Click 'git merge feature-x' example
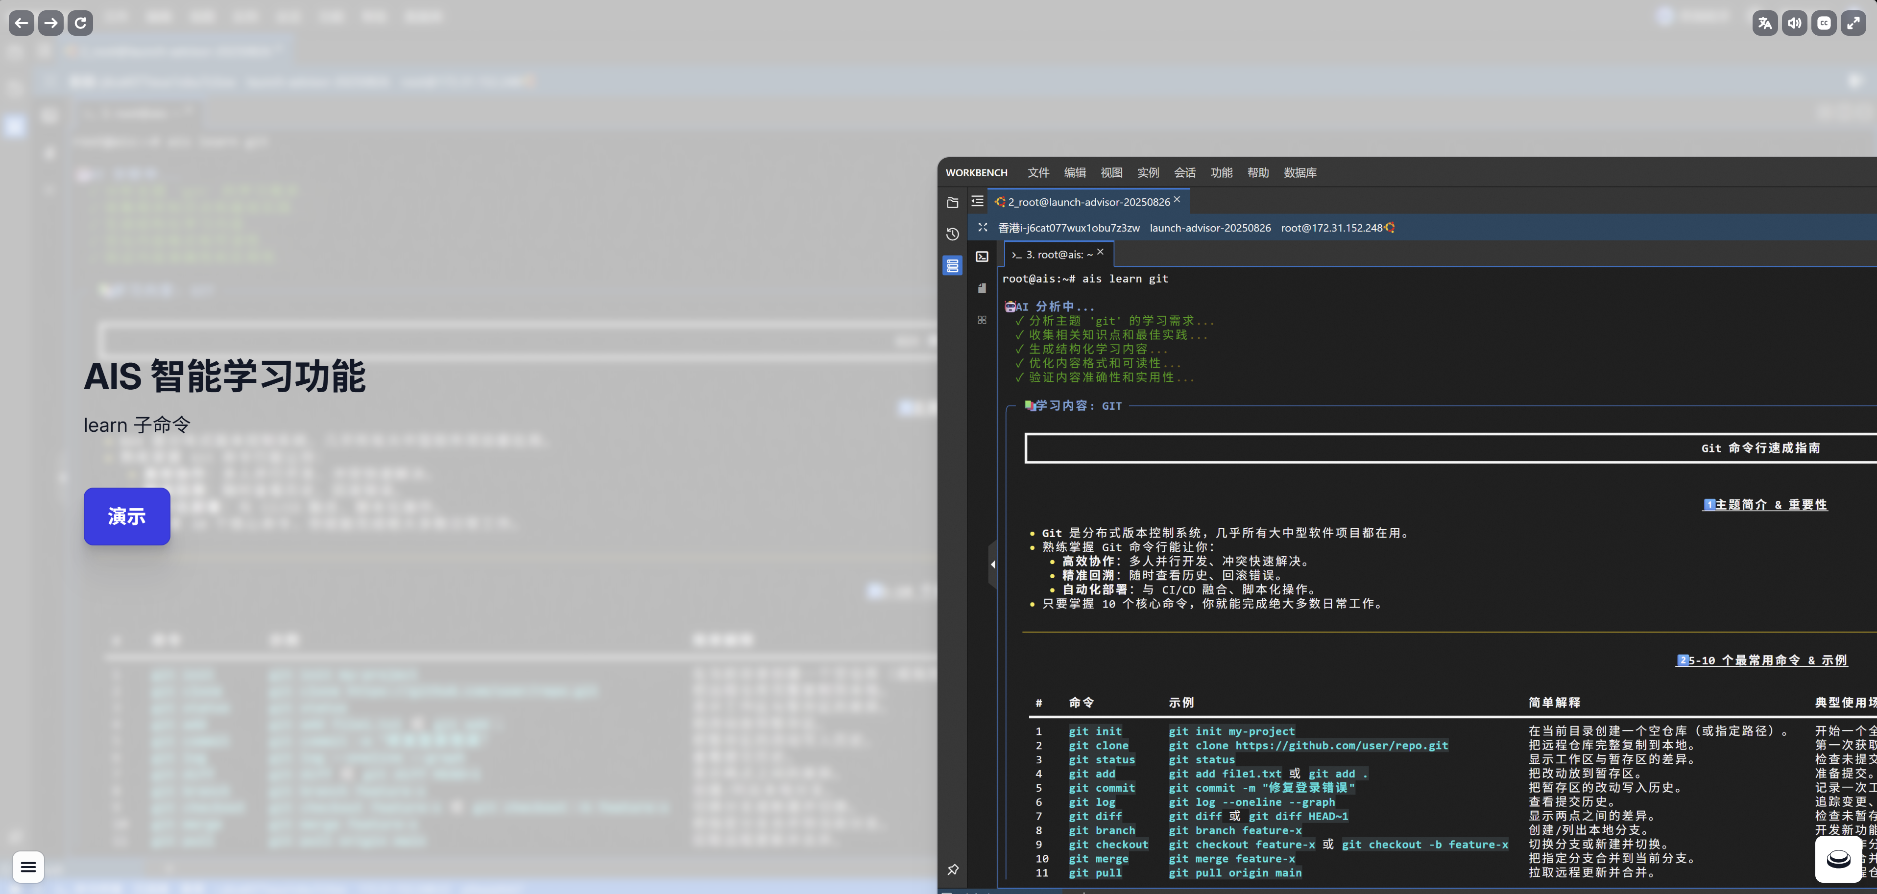The width and height of the screenshot is (1877, 894). [1231, 859]
